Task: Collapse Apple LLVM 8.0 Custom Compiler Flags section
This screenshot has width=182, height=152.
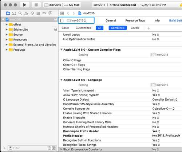Action: (62, 50)
